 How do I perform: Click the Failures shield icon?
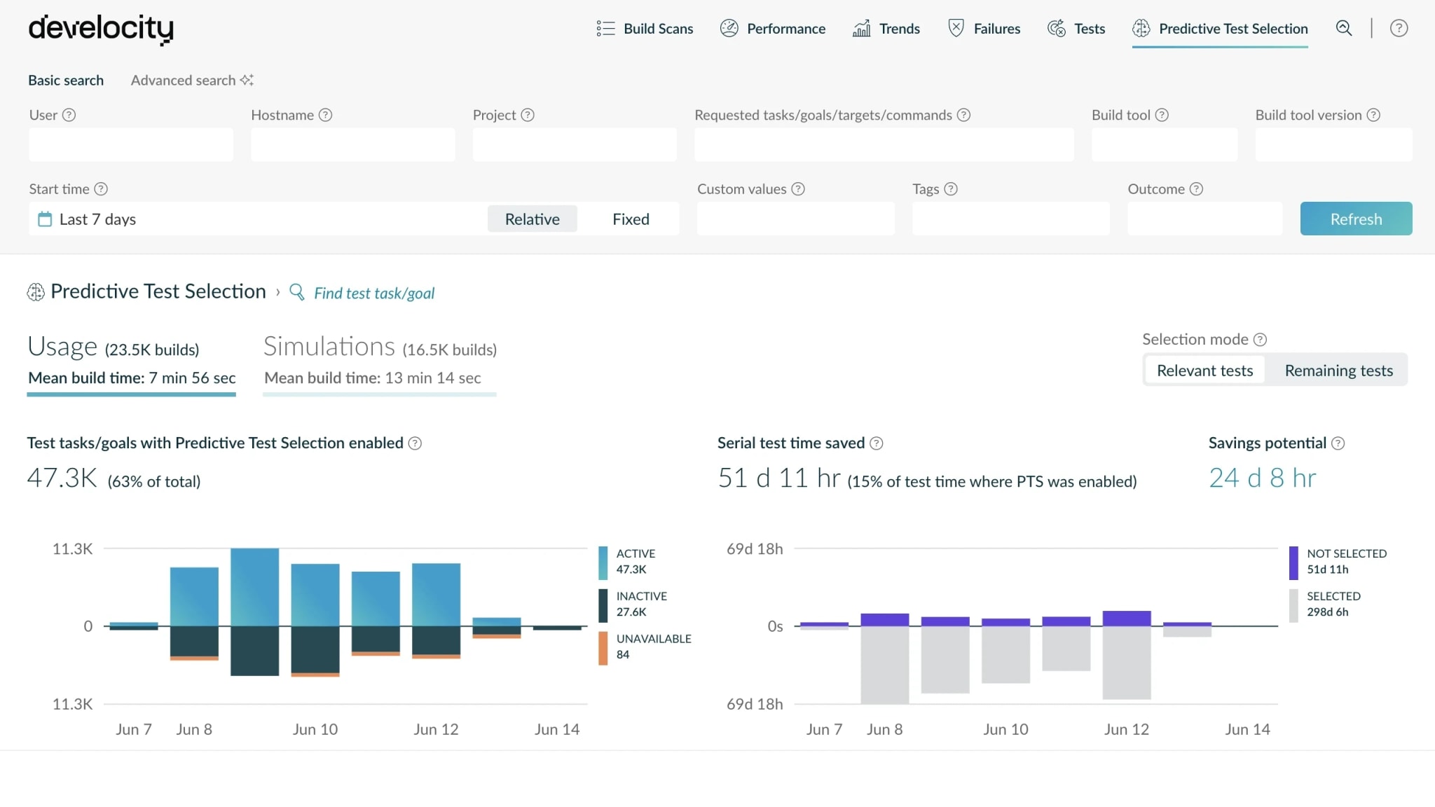click(x=956, y=29)
